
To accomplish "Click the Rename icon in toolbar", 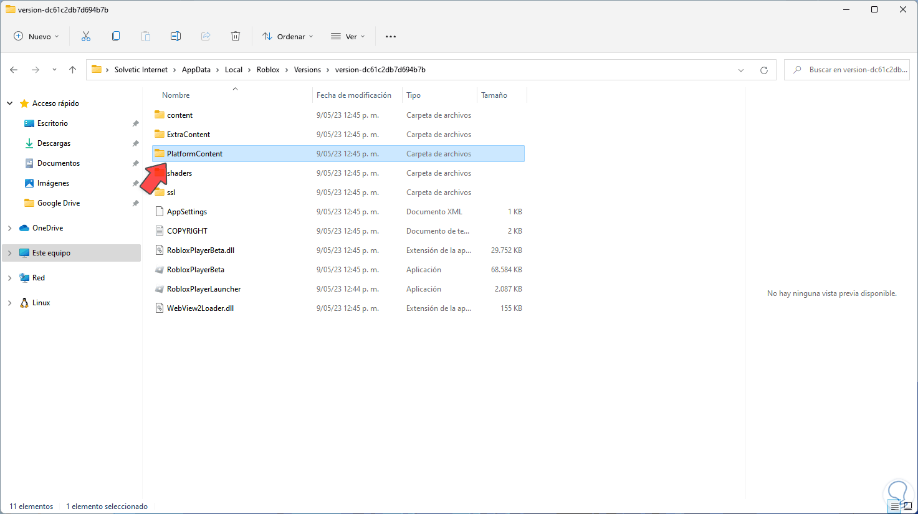I will (176, 36).
